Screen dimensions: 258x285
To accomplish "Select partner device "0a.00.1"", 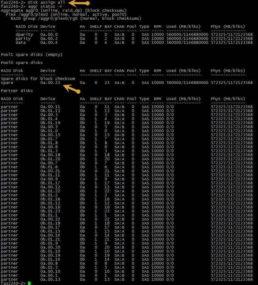I will 49,275.
